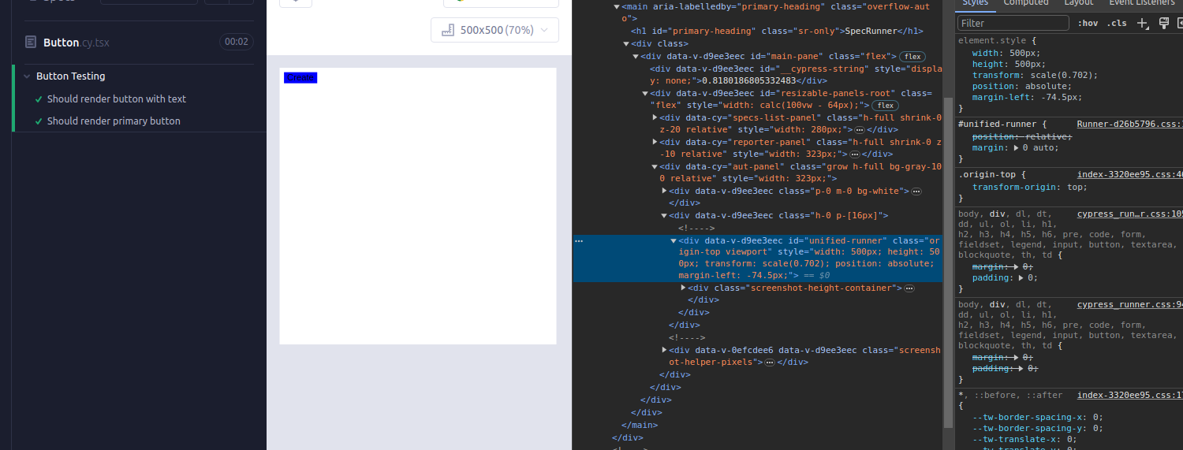Screen dimensions: 1183x450
Task: Collapse the main element in DOM tree
Action: 616,6
